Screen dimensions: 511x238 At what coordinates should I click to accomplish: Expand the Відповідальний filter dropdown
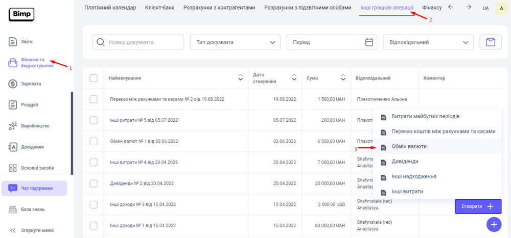428,42
